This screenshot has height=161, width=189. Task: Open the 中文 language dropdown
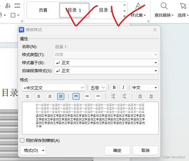pyautogui.click(x=144, y=88)
